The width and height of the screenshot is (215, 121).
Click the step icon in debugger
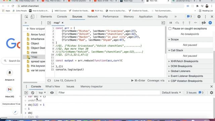(196, 23)
